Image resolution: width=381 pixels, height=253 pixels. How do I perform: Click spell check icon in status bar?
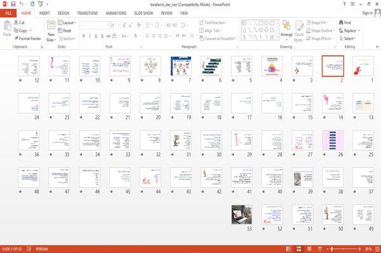[x=29, y=249]
